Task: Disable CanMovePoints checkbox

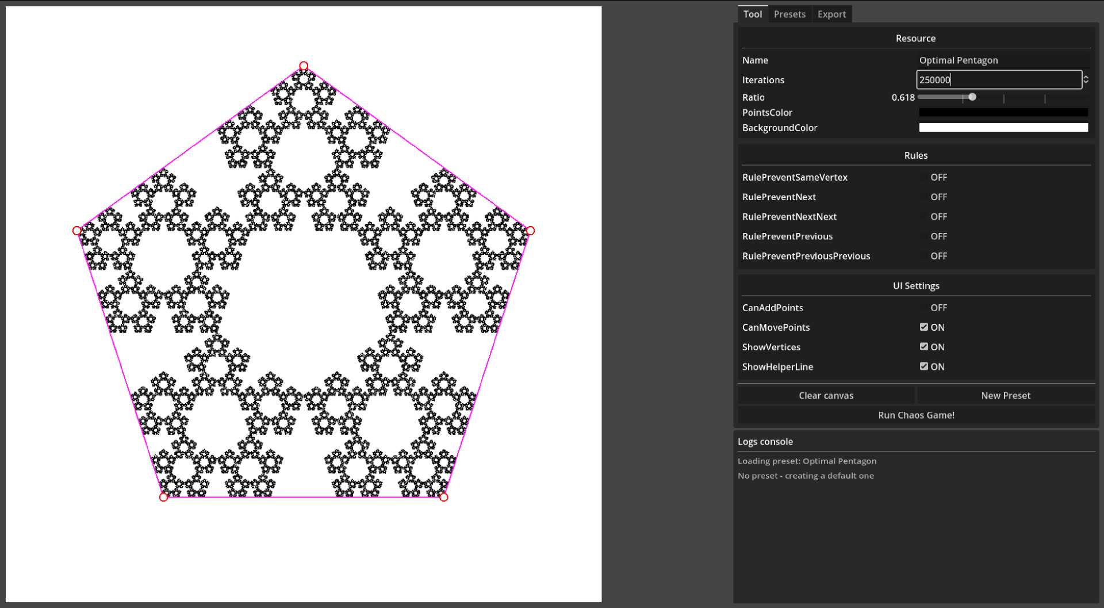Action: (923, 327)
